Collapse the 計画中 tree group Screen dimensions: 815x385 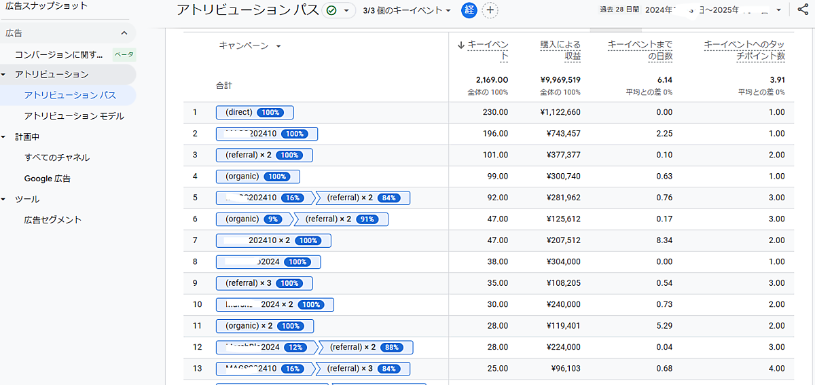click(x=4, y=137)
